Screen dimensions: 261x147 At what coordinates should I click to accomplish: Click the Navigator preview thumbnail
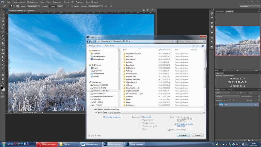point(238,41)
